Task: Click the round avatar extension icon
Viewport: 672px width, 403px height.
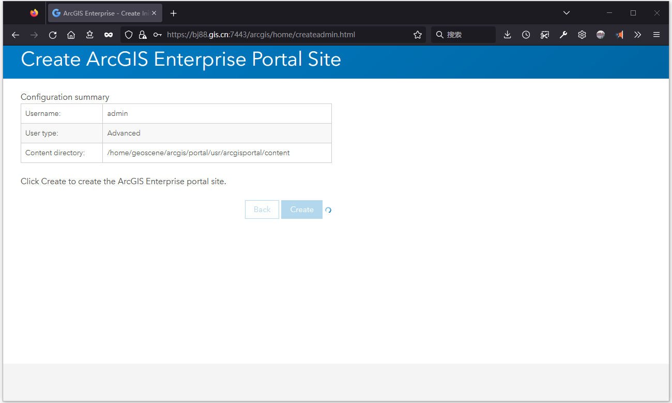Action: [x=601, y=35]
